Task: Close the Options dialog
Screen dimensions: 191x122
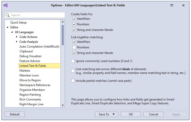Action: tap(183, 5)
